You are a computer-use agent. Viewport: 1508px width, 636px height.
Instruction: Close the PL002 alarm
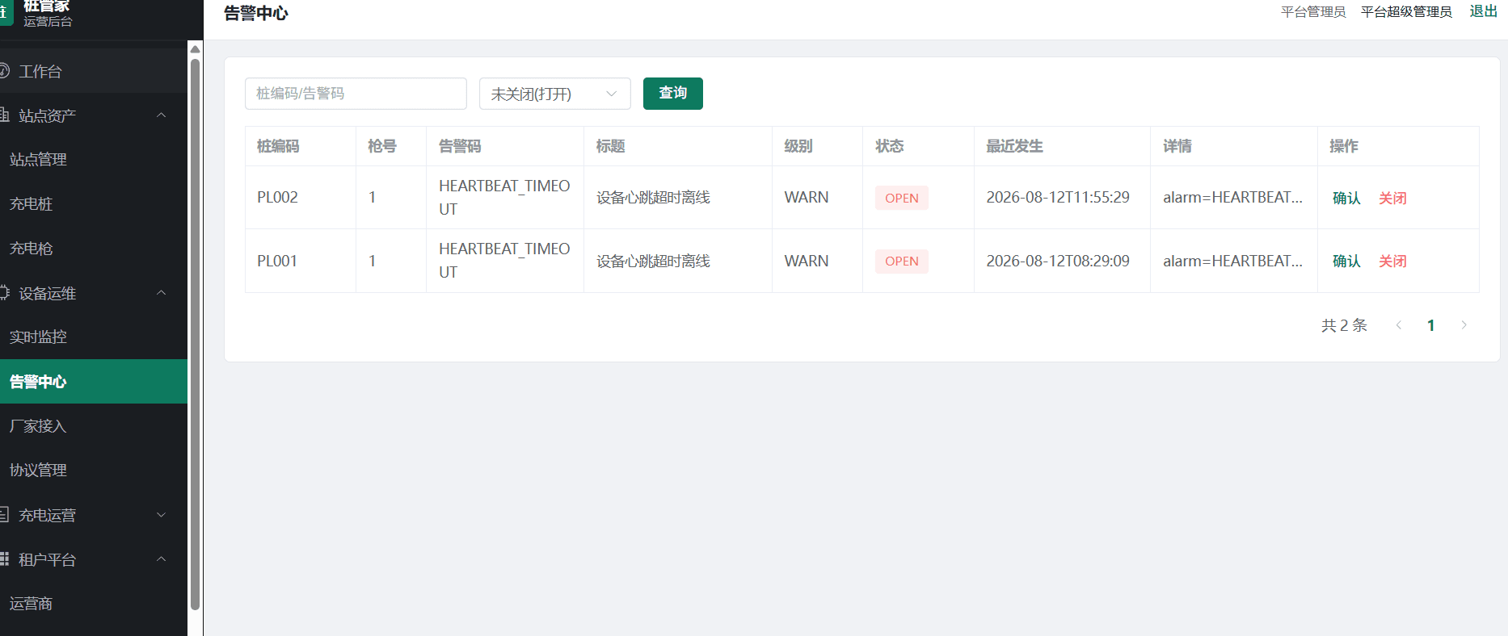click(1392, 198)
